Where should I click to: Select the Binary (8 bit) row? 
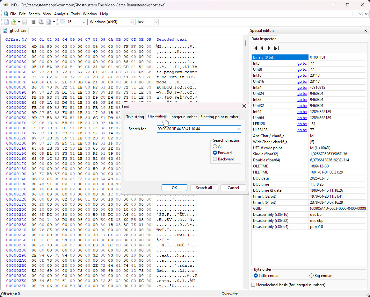click(x=308, y=57)
